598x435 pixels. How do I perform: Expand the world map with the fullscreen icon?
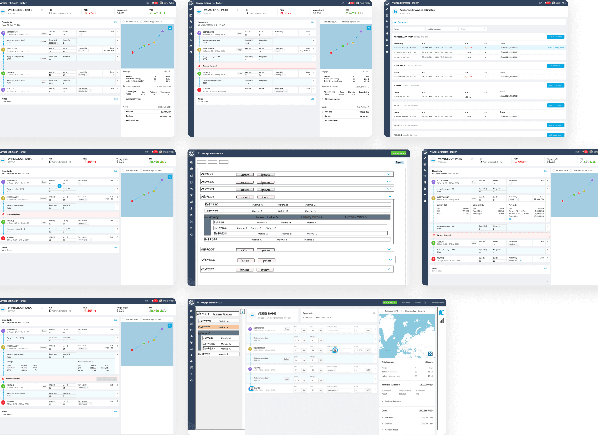pos(430,354)
